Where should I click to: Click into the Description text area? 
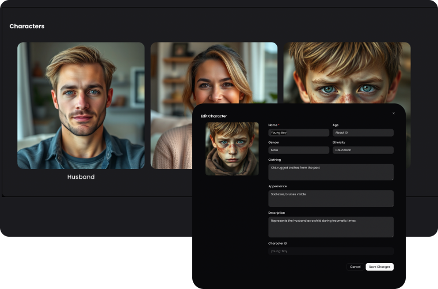click(x=330, y=226)
